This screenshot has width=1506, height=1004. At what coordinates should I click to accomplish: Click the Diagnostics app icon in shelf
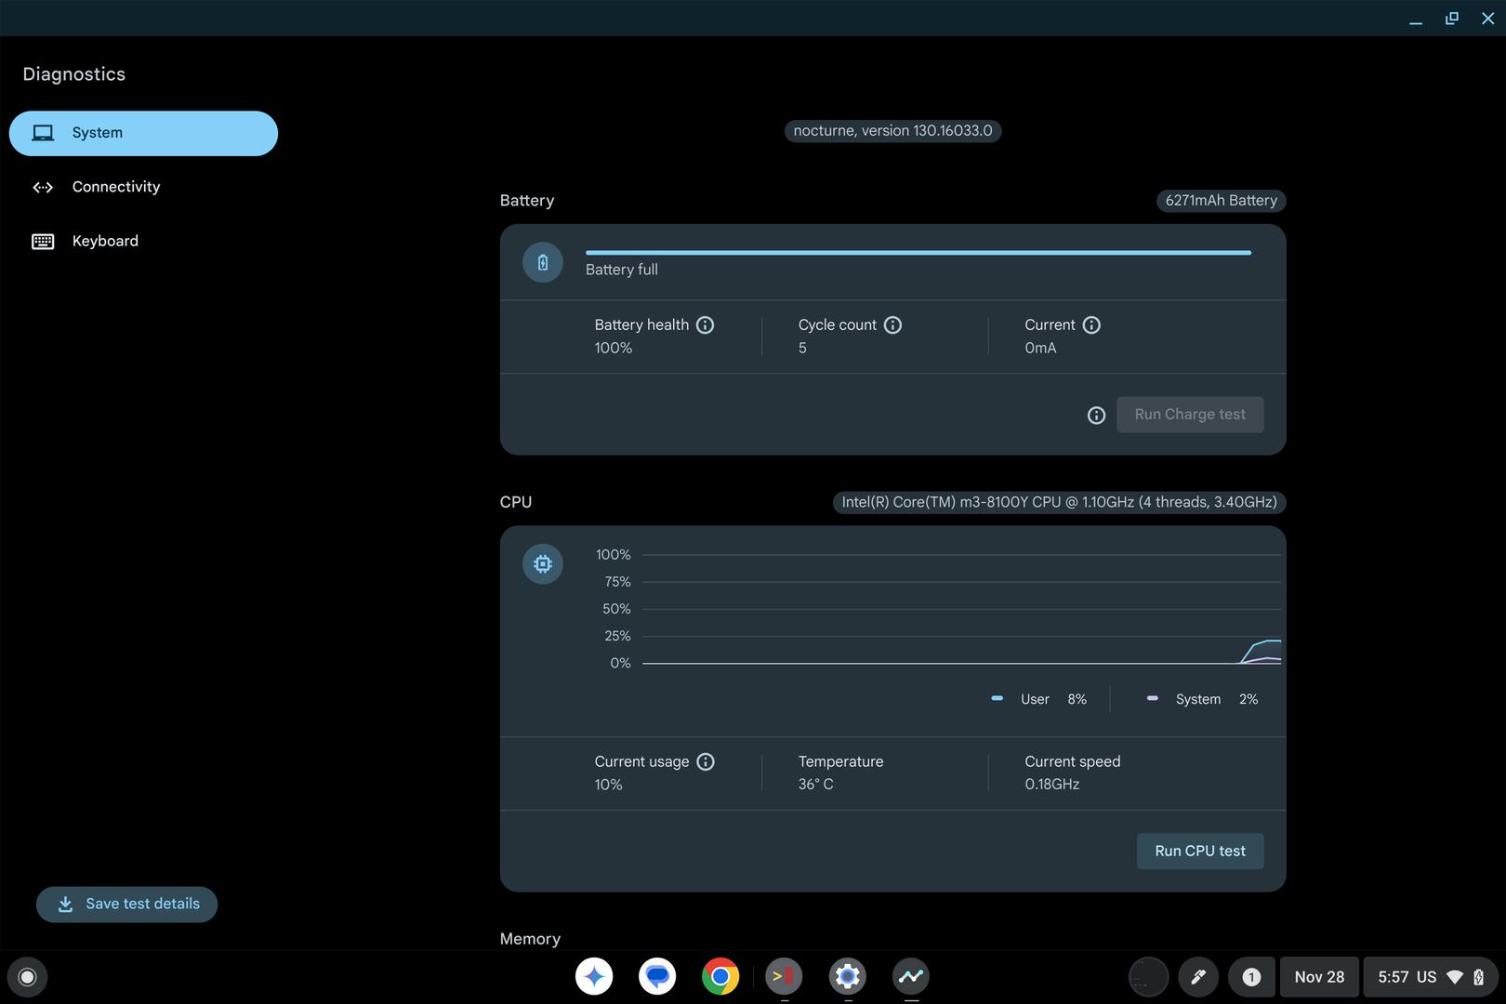tap(910, 976)
